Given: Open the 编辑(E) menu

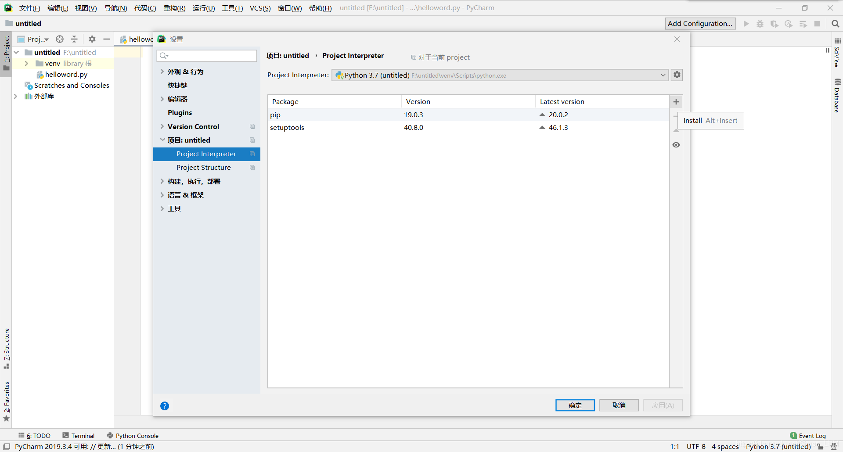Looking at the screenshot, I should (x=58, y=8).
